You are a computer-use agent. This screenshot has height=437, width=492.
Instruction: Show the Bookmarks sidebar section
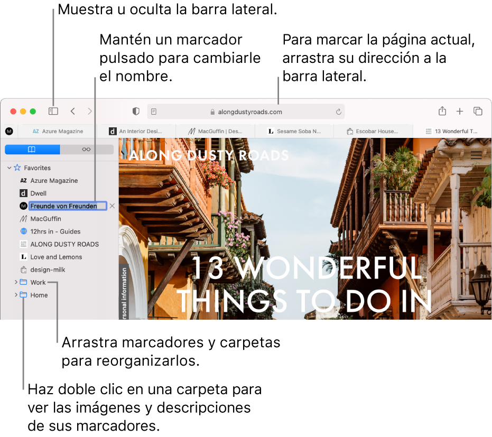coord(32,150)
